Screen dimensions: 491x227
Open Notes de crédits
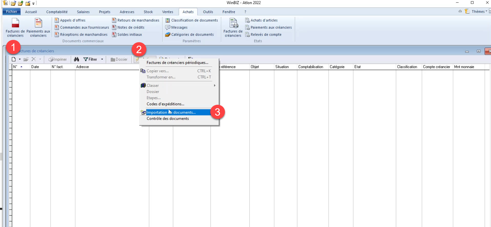point(128,27)
